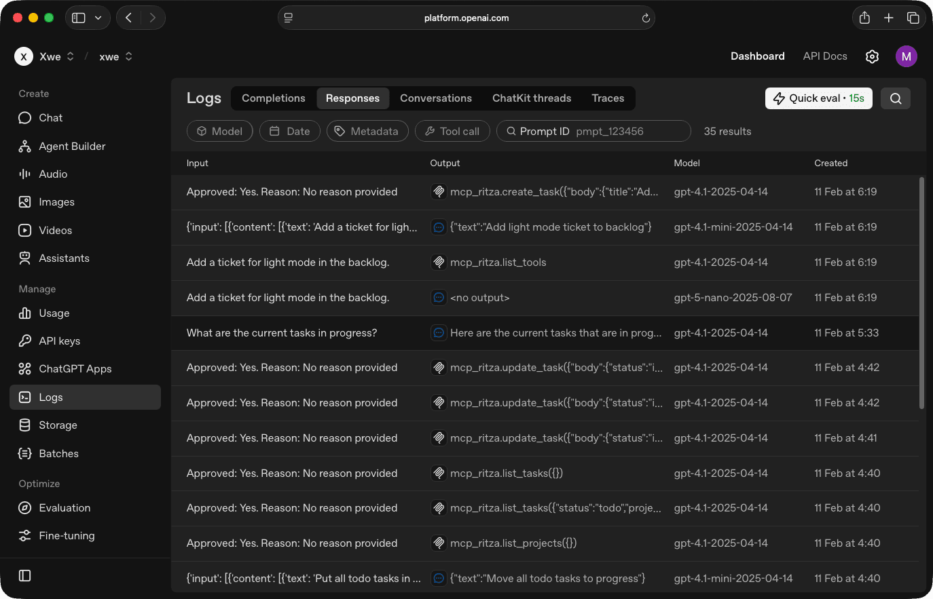Open the Fine-tuning section
The height and width of the screenshot is (599, 933).
pyautogui.click(x=65, y=535)
